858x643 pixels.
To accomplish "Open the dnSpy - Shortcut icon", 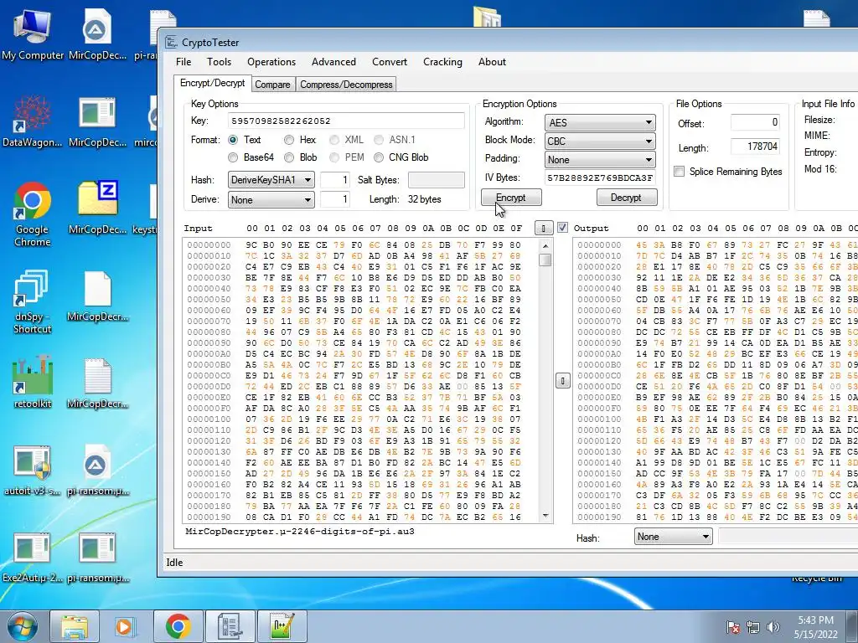I will coord(33,301).
